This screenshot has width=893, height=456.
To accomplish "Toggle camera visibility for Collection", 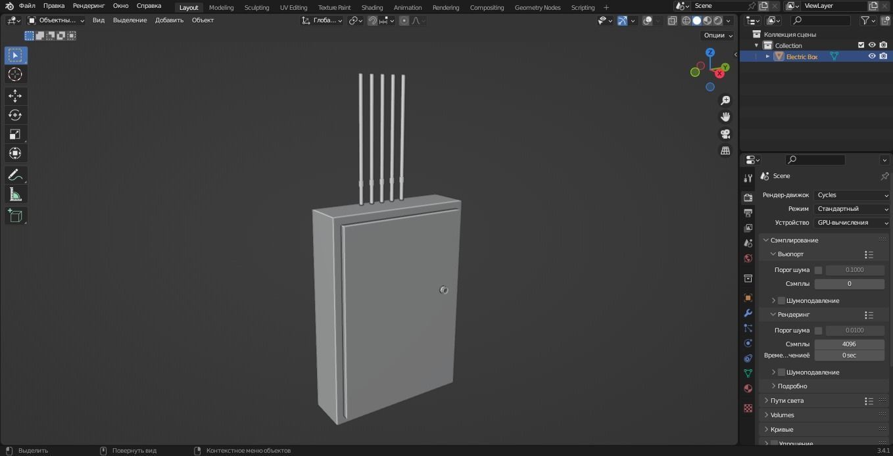I will (883, 45).
